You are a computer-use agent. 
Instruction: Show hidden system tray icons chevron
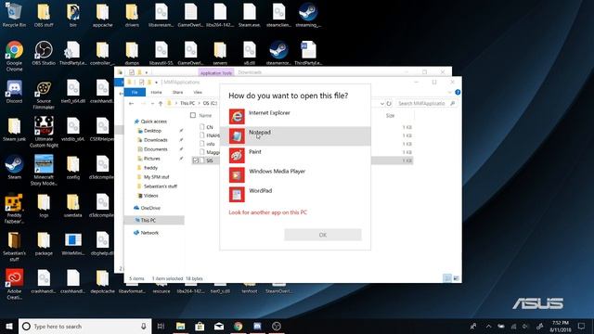489,326
